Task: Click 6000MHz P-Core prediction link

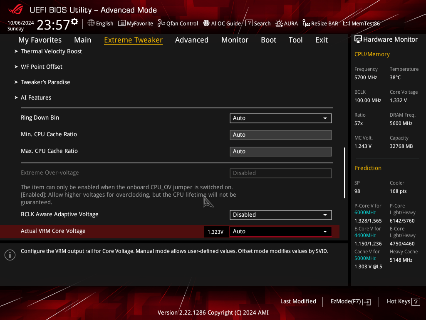Action: click(365, 212)
